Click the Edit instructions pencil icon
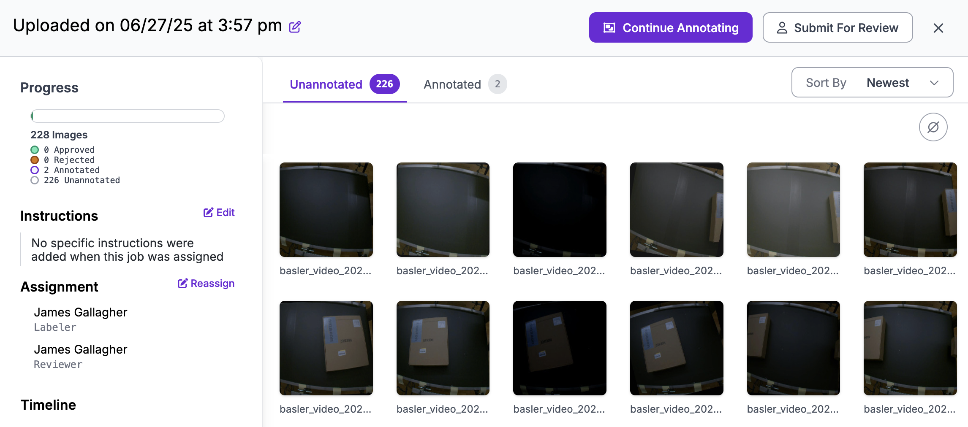Viewport: 968px width, 427px height. (208, 212)
